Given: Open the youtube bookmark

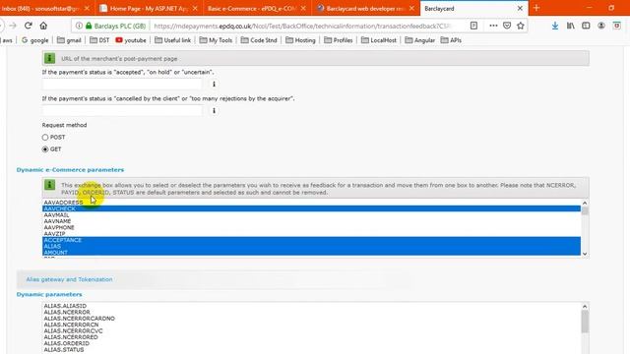Looking at the screenshot, I should [x=131, y=40].
